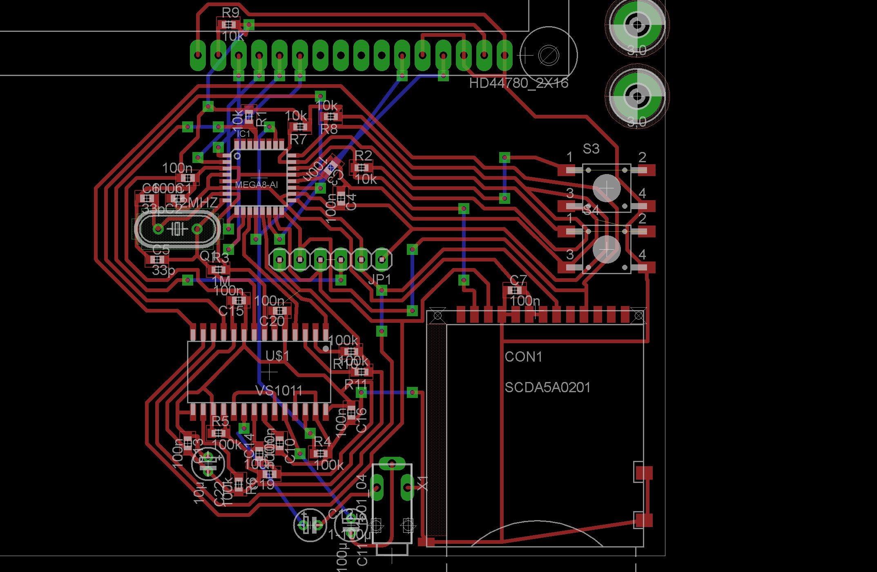Click the R7 resistor name

pos(298,140)
